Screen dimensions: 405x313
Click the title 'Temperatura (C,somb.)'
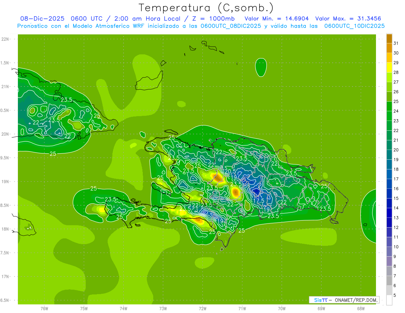(206, 8)
